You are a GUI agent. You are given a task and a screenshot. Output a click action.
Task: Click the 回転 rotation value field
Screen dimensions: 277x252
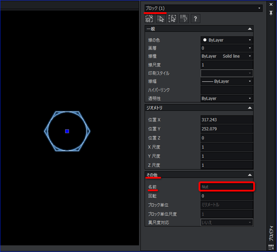coord(227,196)
